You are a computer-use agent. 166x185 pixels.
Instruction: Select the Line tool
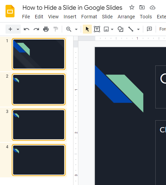131,29
